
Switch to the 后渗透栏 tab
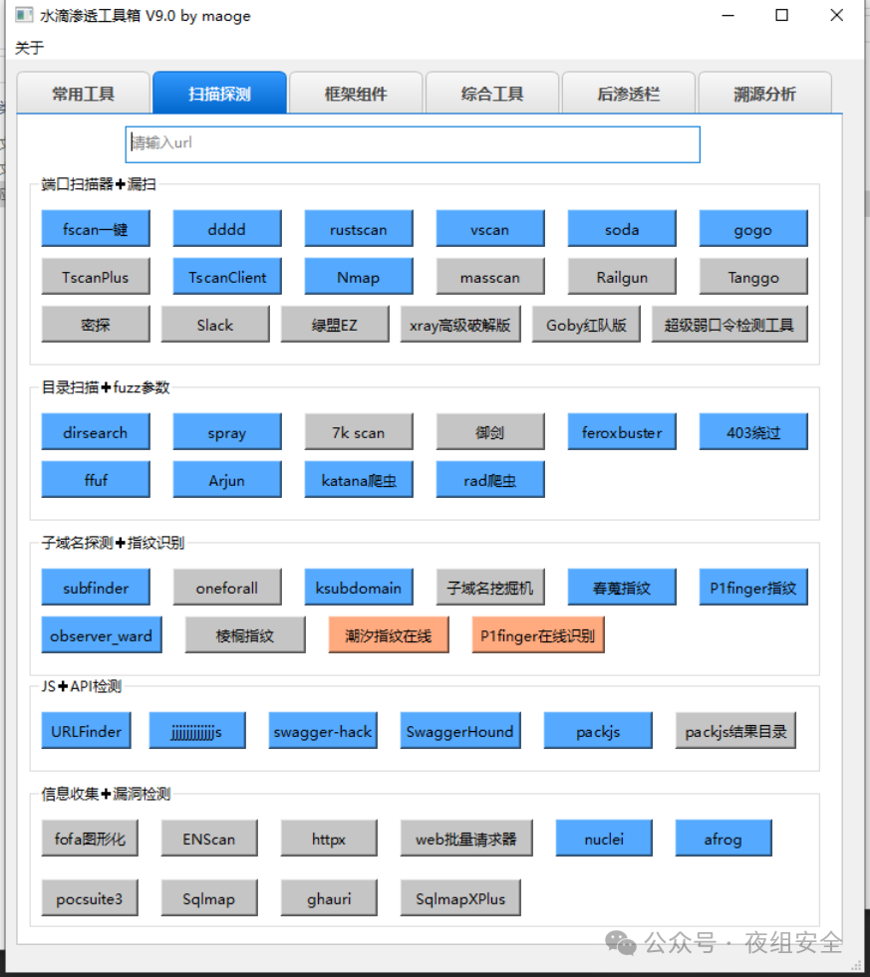tap(629, 94)
